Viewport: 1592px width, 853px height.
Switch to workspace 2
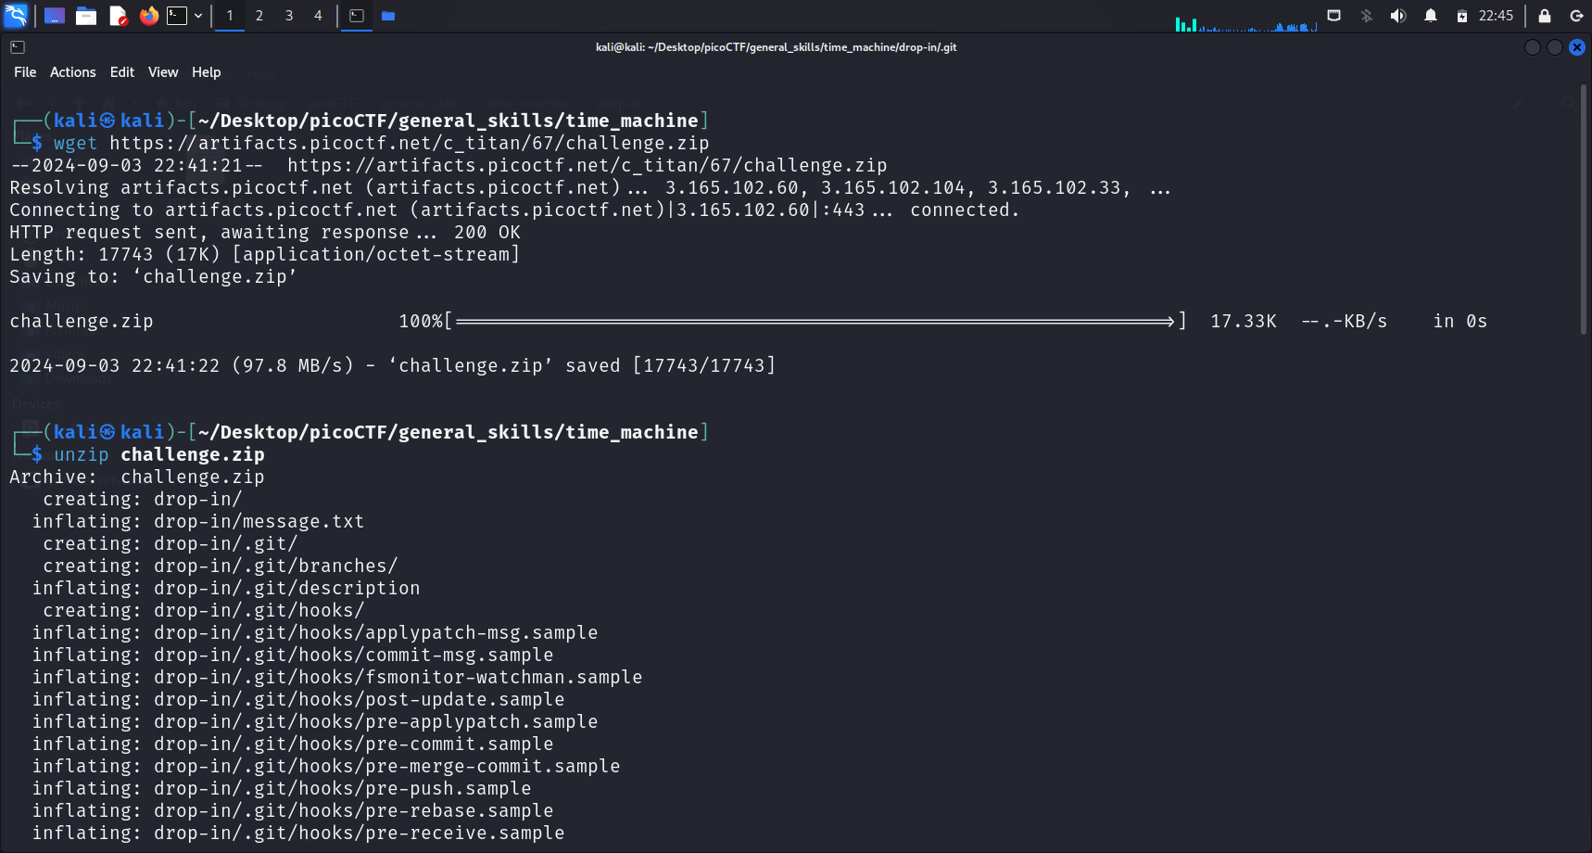click(x=259, y=16)
